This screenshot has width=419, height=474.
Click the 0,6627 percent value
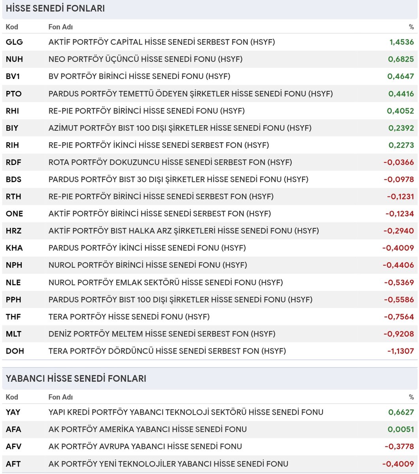click(x=401, y=412)
